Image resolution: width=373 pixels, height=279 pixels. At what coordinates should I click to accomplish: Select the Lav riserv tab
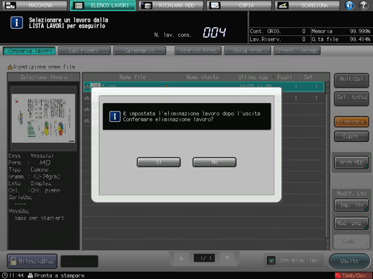tap(84, 50)
